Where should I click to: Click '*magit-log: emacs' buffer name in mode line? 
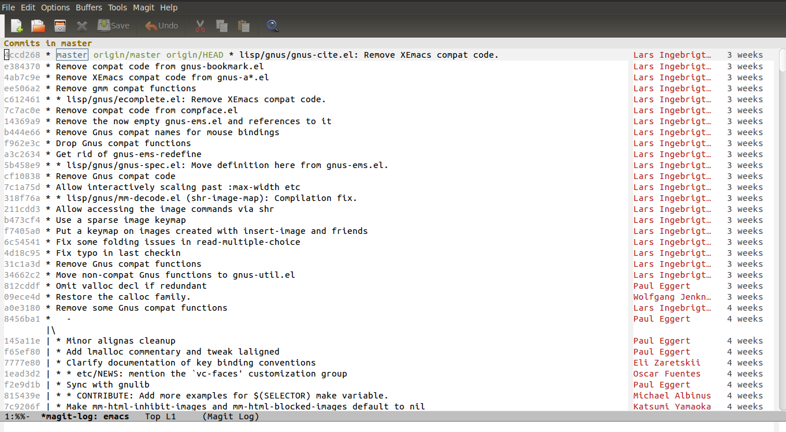tap(85, 416)
